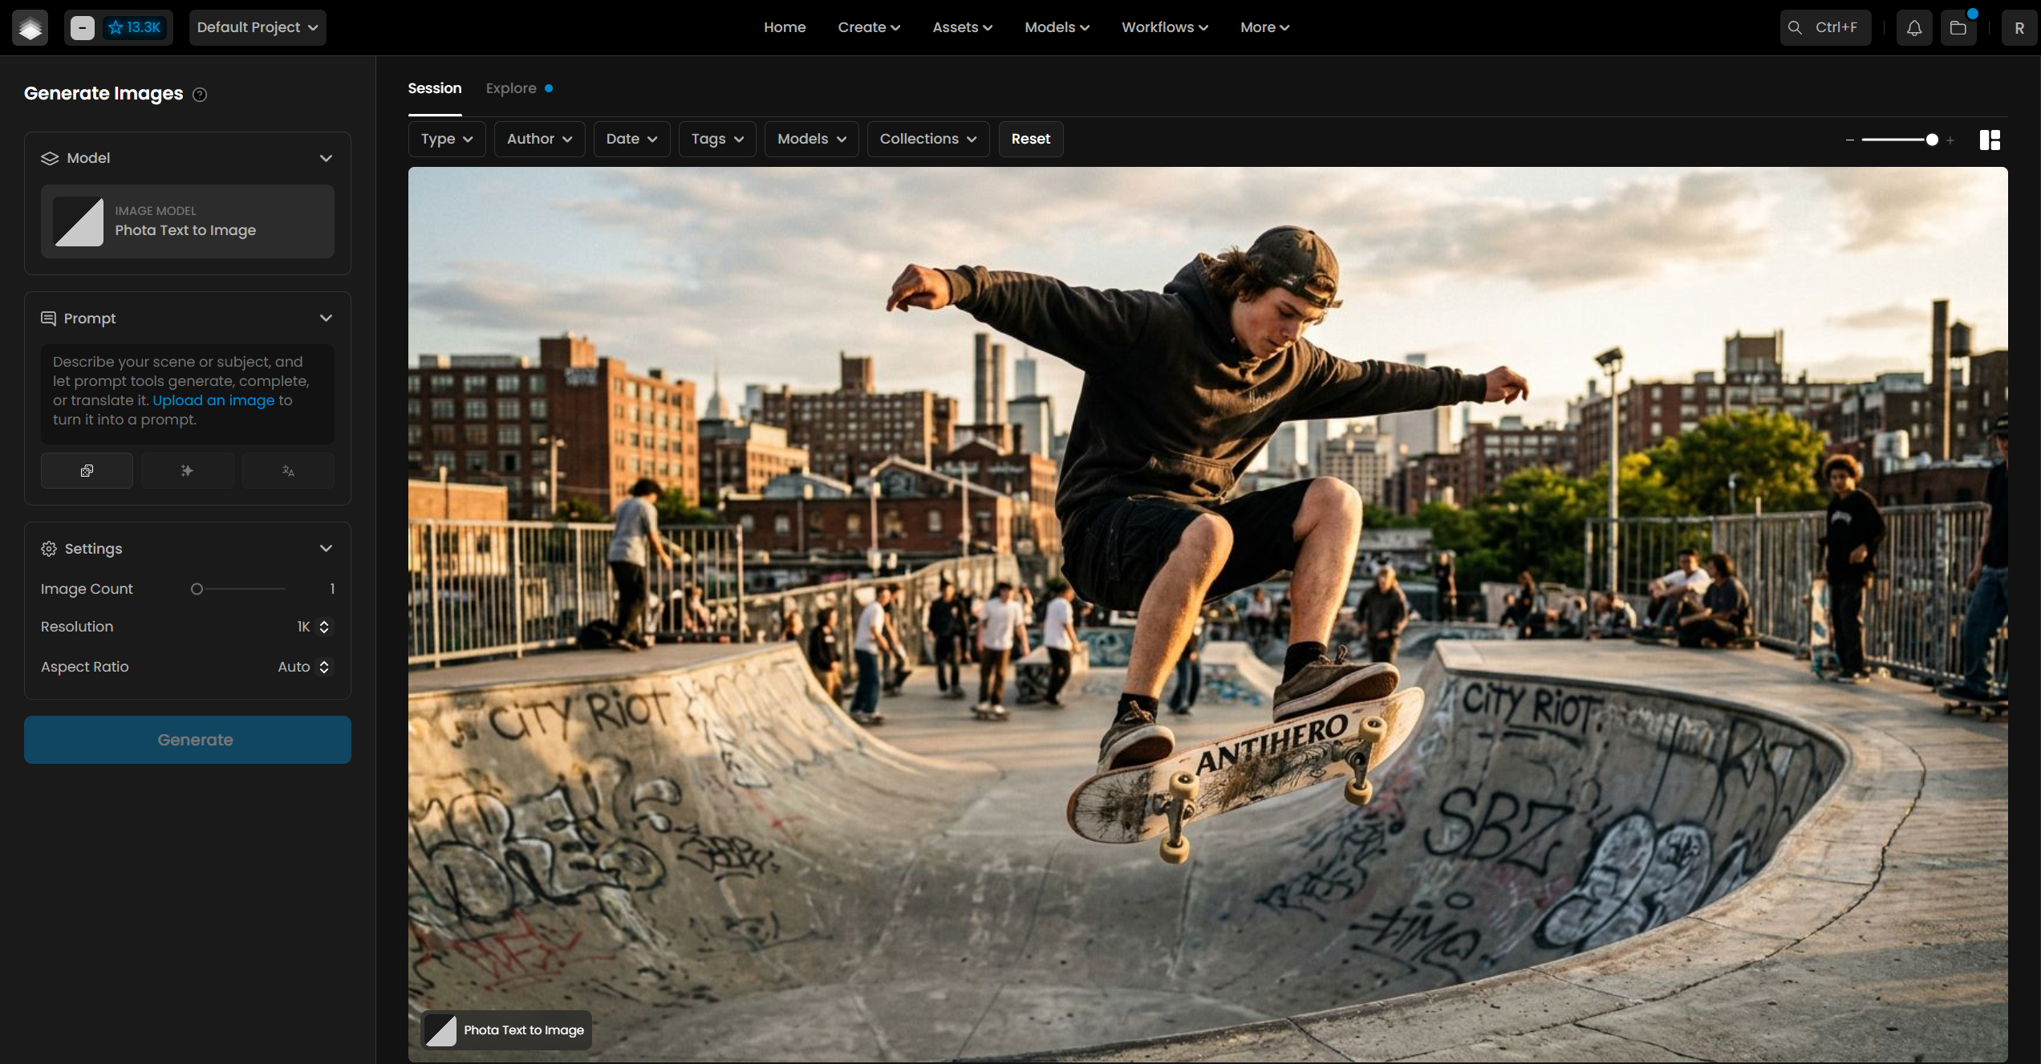
Task: Click the translate prompt button
Action: [x=288, y=471]
